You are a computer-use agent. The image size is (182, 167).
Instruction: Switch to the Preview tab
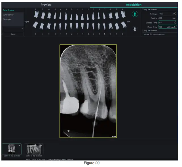(46, 5)
